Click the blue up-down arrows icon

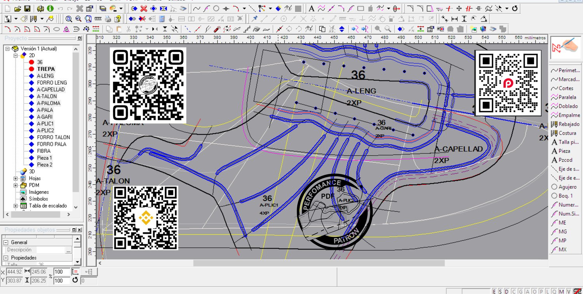coord(342,29)
